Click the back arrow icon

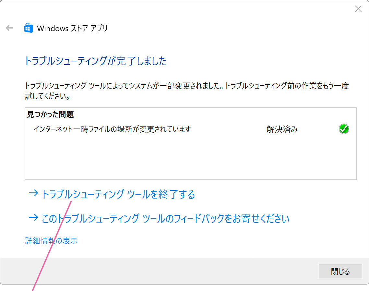(x=9, y=28)
